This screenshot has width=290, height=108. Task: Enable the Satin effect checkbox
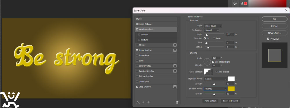[x=137, y=61]
